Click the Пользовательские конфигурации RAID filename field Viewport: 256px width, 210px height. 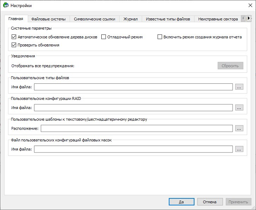tap(133, 108)
